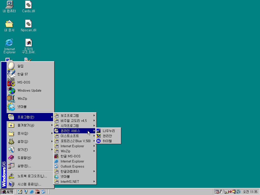The height and width of the screenshot is (195, 260).
Task: Expand the 온라인 서비스 folder
Action: click(75, 131)
